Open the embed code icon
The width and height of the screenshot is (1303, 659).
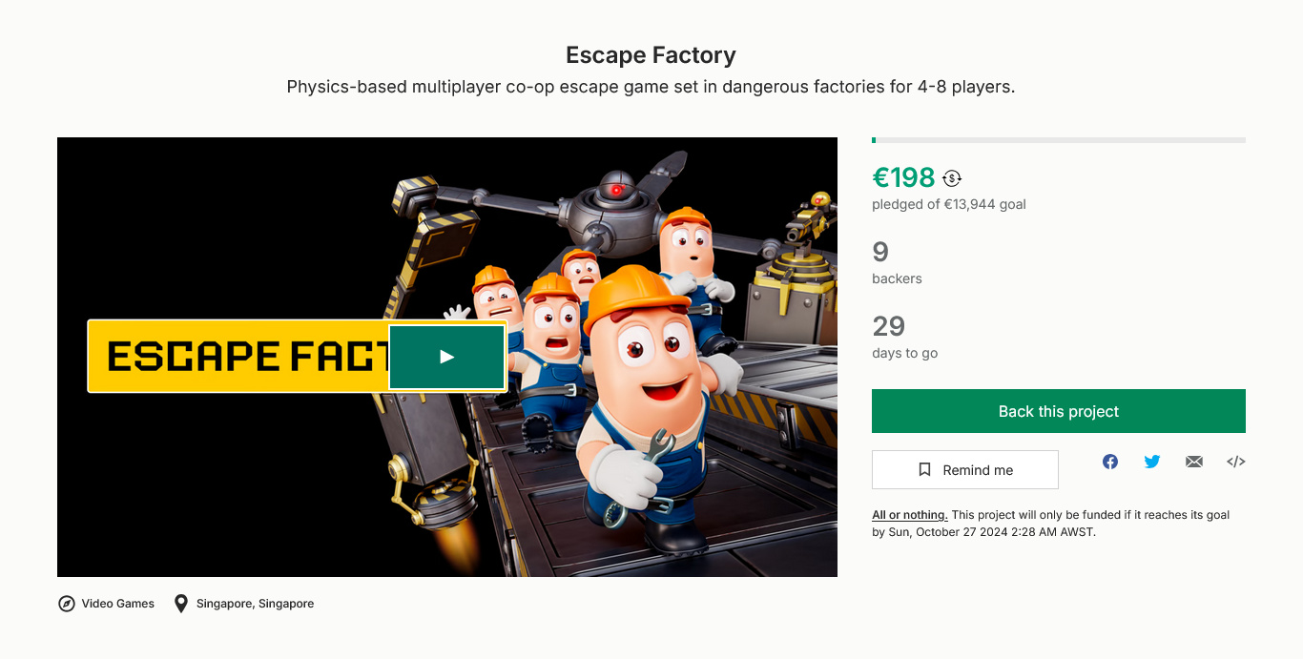click(x=1235, y=462)
